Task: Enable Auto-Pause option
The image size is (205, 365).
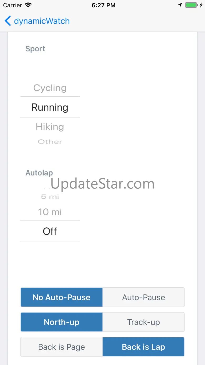Action: 143,297
